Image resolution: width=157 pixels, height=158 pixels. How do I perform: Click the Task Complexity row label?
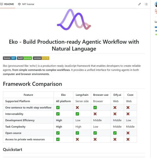(x=15, y=127)
